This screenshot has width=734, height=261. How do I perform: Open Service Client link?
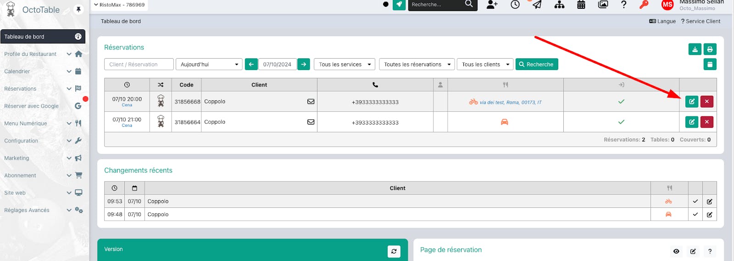pos(701,22)
